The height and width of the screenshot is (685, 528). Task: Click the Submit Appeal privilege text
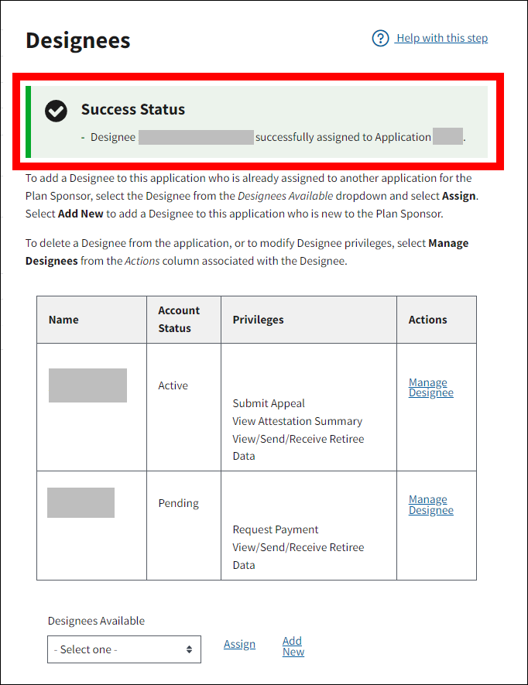tap(269, 403)
